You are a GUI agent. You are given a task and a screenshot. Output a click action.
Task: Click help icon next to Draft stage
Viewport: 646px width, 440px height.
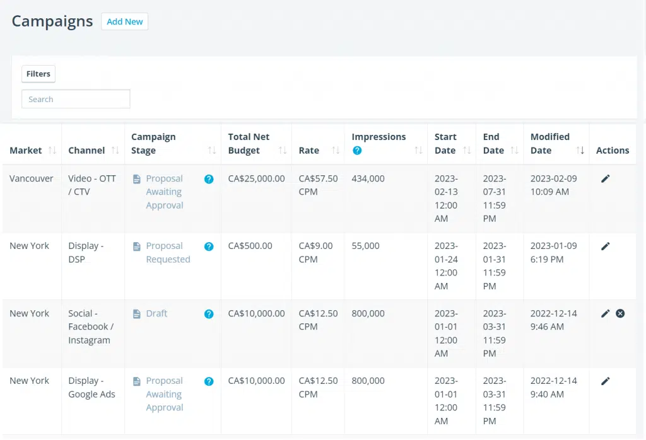point(209,314)
